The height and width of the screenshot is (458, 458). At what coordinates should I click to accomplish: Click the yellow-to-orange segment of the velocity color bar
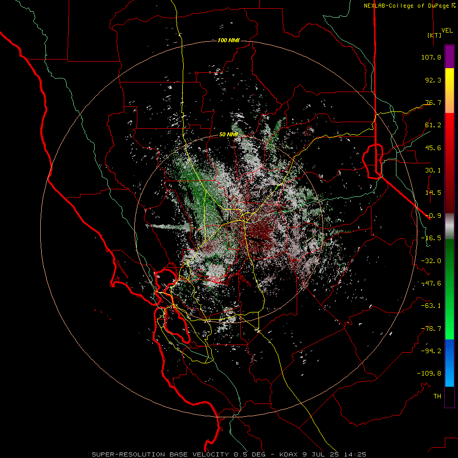click(x=449, y=91)
